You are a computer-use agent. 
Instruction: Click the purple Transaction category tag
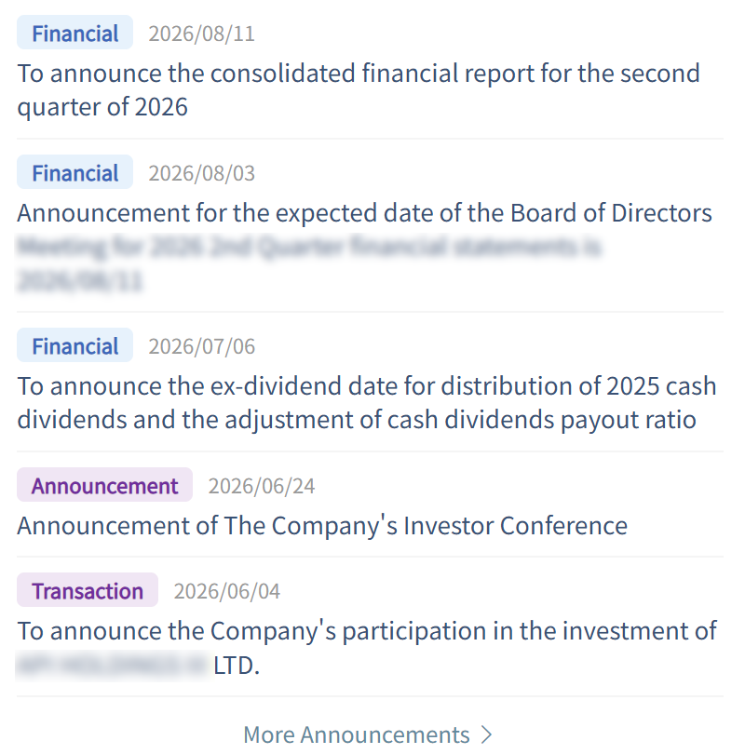[88, 590]
